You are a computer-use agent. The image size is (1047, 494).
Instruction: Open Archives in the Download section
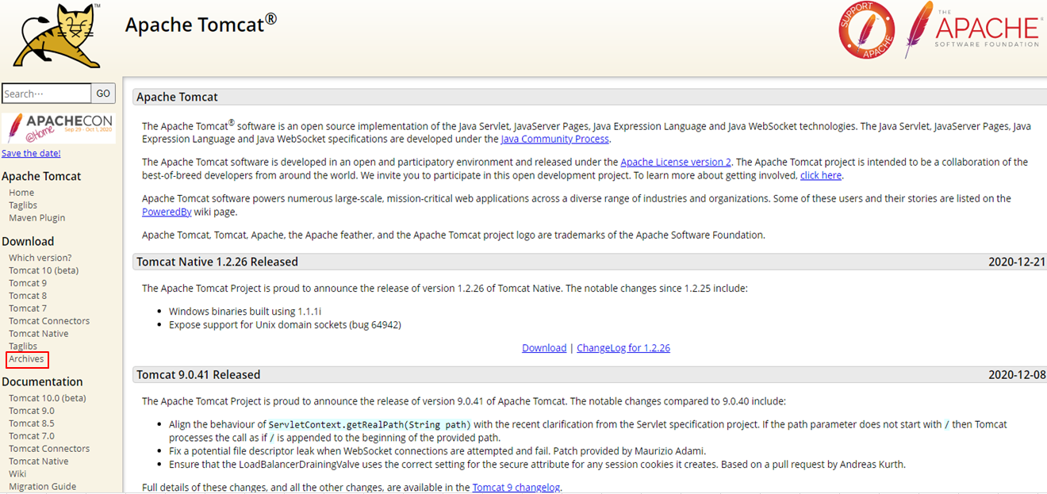[x=26, y=359]
